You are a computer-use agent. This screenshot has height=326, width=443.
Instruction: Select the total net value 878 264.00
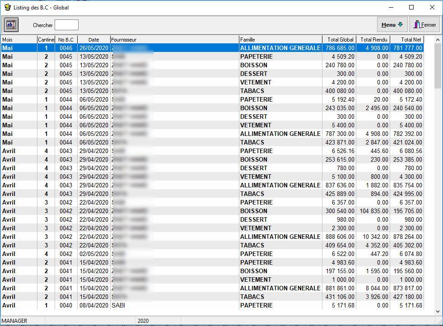pyautogui.click(x=408, y=237)
